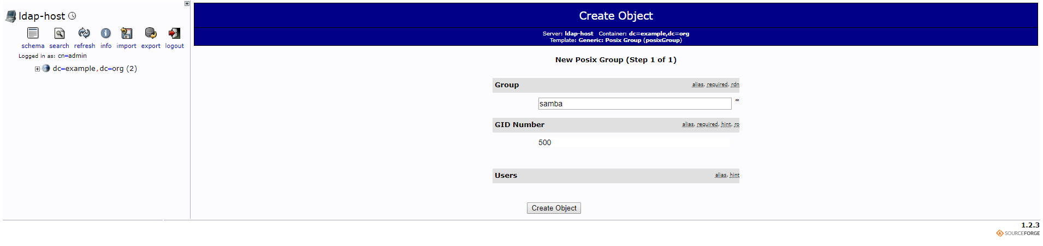Open the schema viewer icon

[x=33, y=33]
